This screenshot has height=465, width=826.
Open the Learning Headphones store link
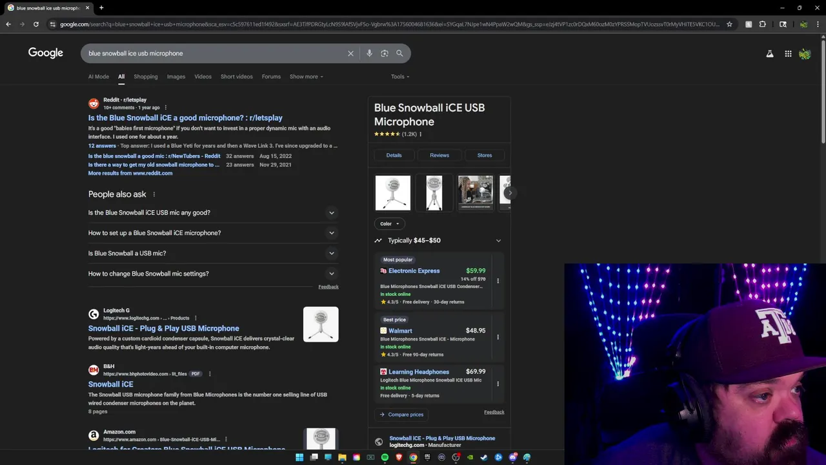419,372
